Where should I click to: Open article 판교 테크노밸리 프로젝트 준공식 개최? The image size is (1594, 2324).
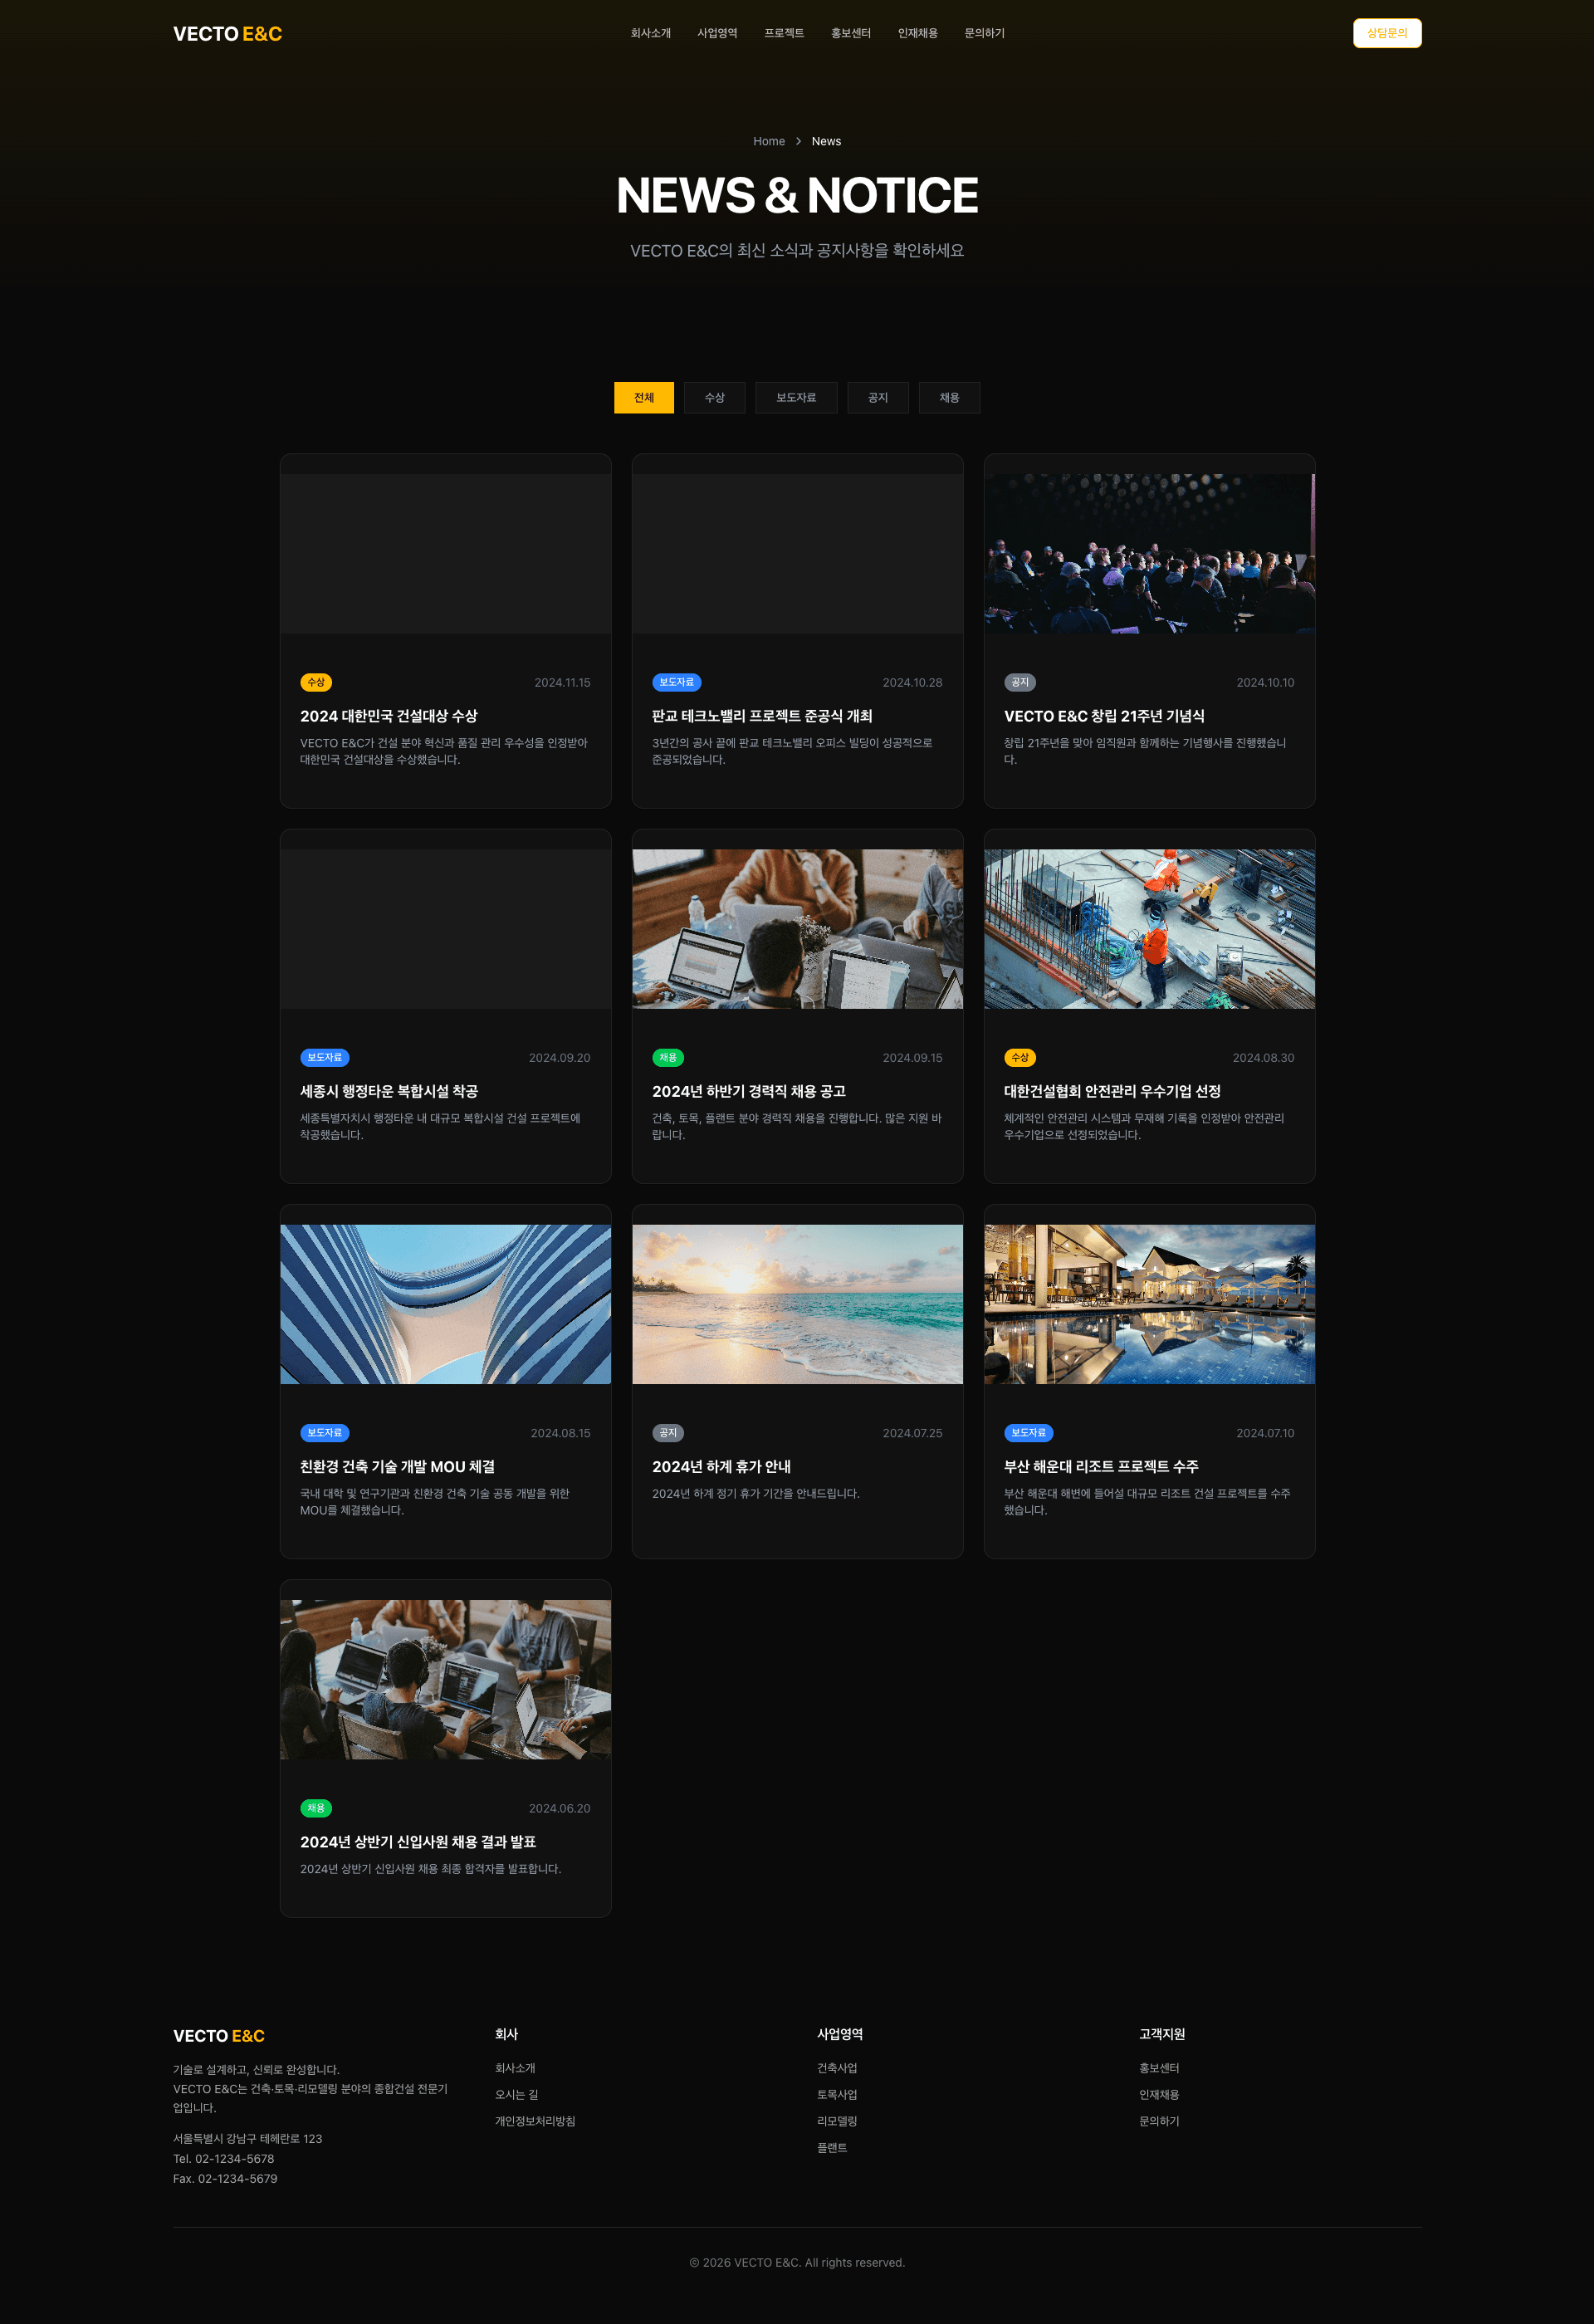pos(762,716)
